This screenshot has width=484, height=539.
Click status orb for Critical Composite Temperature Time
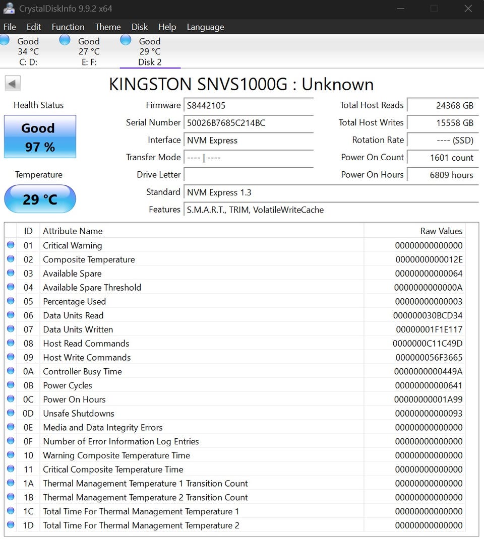[x=11, y=469]
